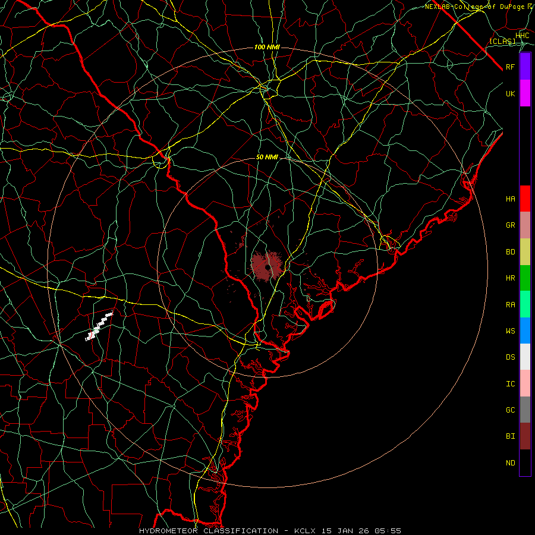Click the 100 NMI range ring label
The width and height of the screenshot is (535, 535).
[x=267, y=47]
